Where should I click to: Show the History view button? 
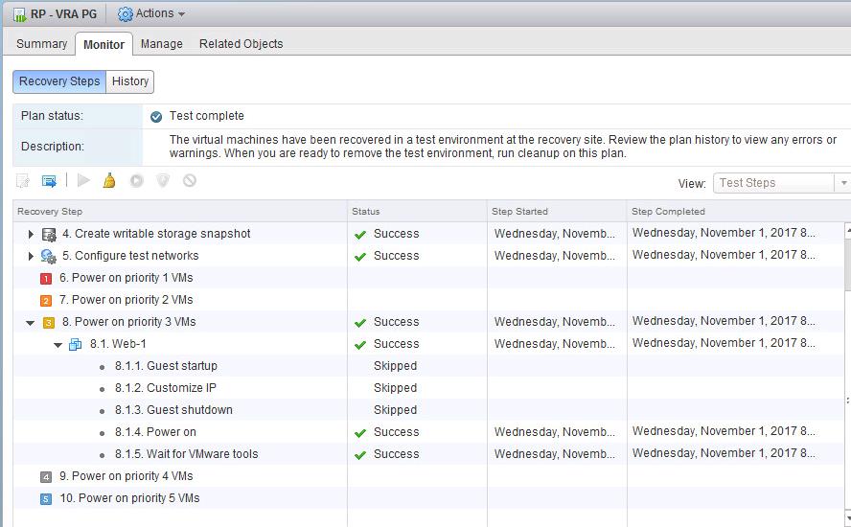pyautogui.click(x=130, y=81)
